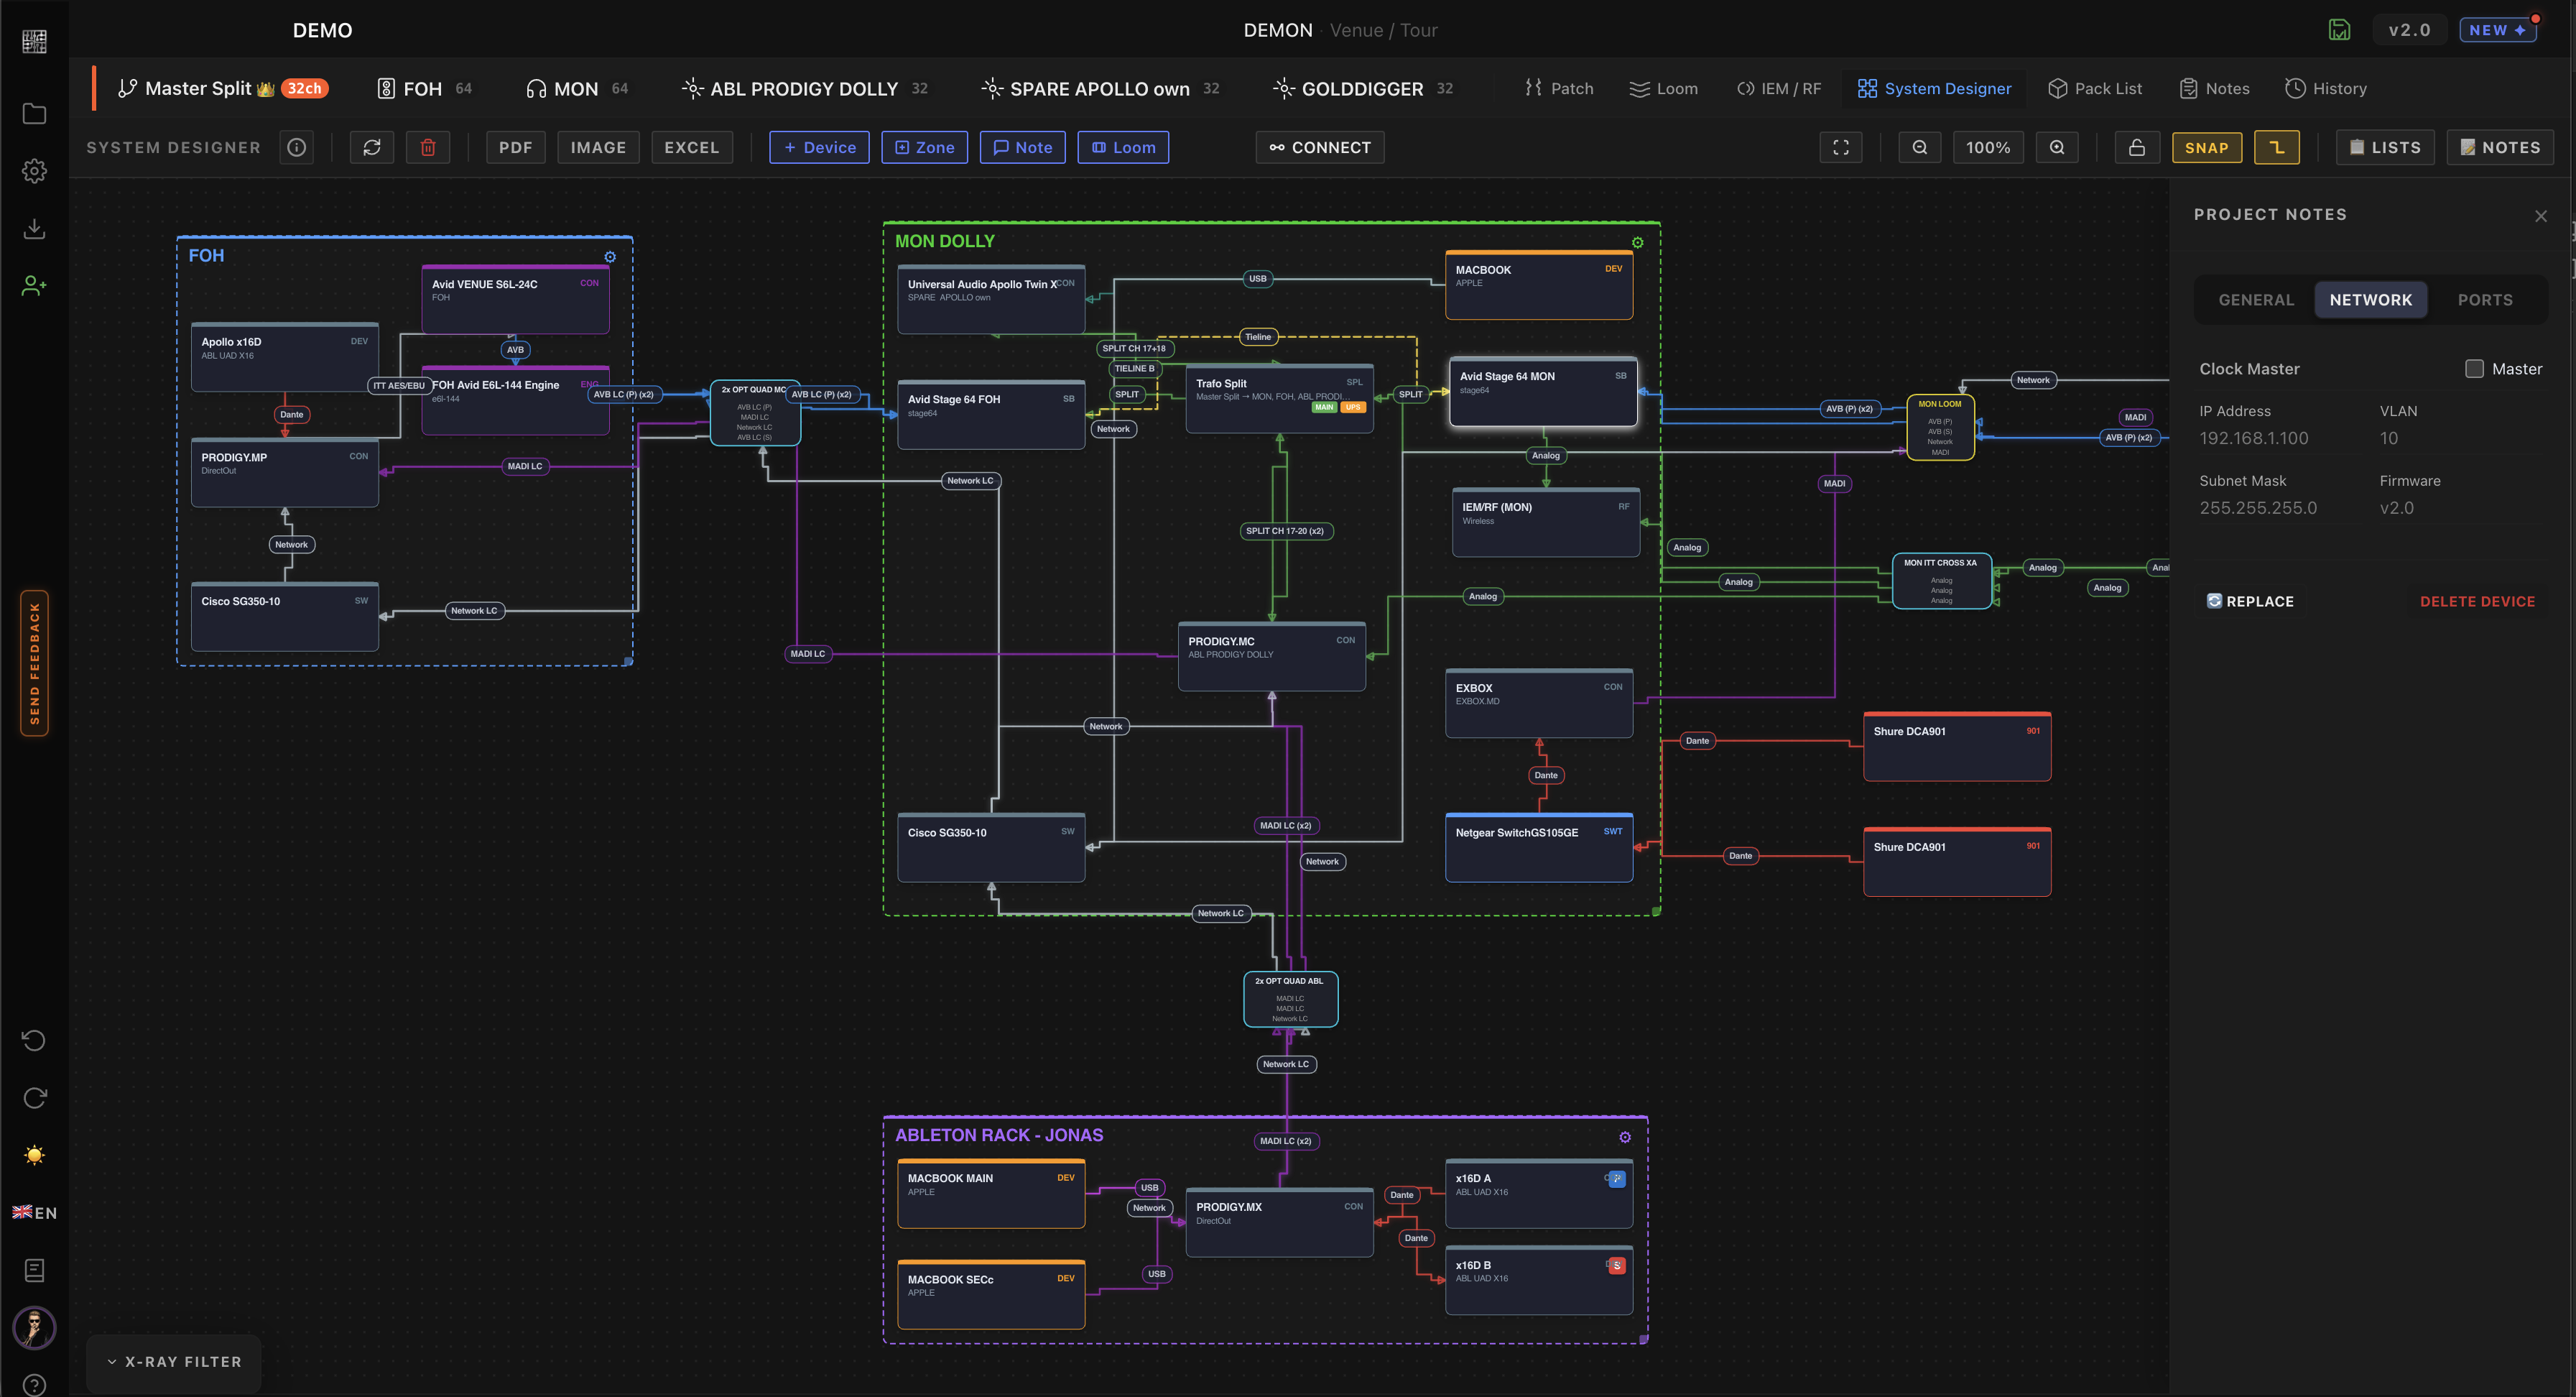Enable the Clock Master checkbox
2576x1397 pixels.
pos(2474,368)
